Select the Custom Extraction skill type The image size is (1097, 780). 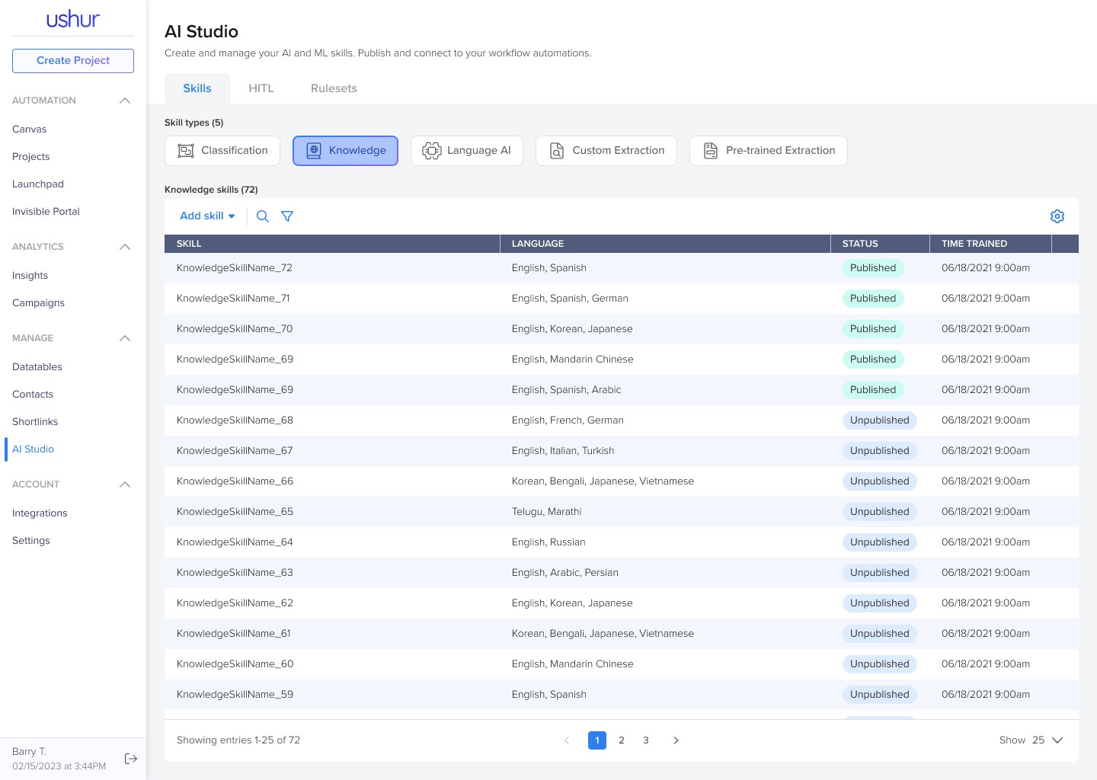pos(606,151)
